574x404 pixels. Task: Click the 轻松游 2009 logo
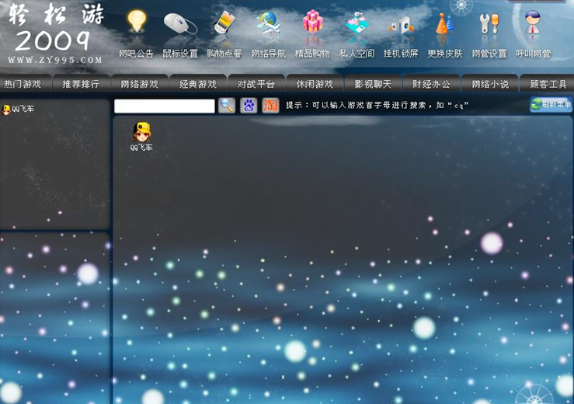pyautogui.click(x=56, y=28)
